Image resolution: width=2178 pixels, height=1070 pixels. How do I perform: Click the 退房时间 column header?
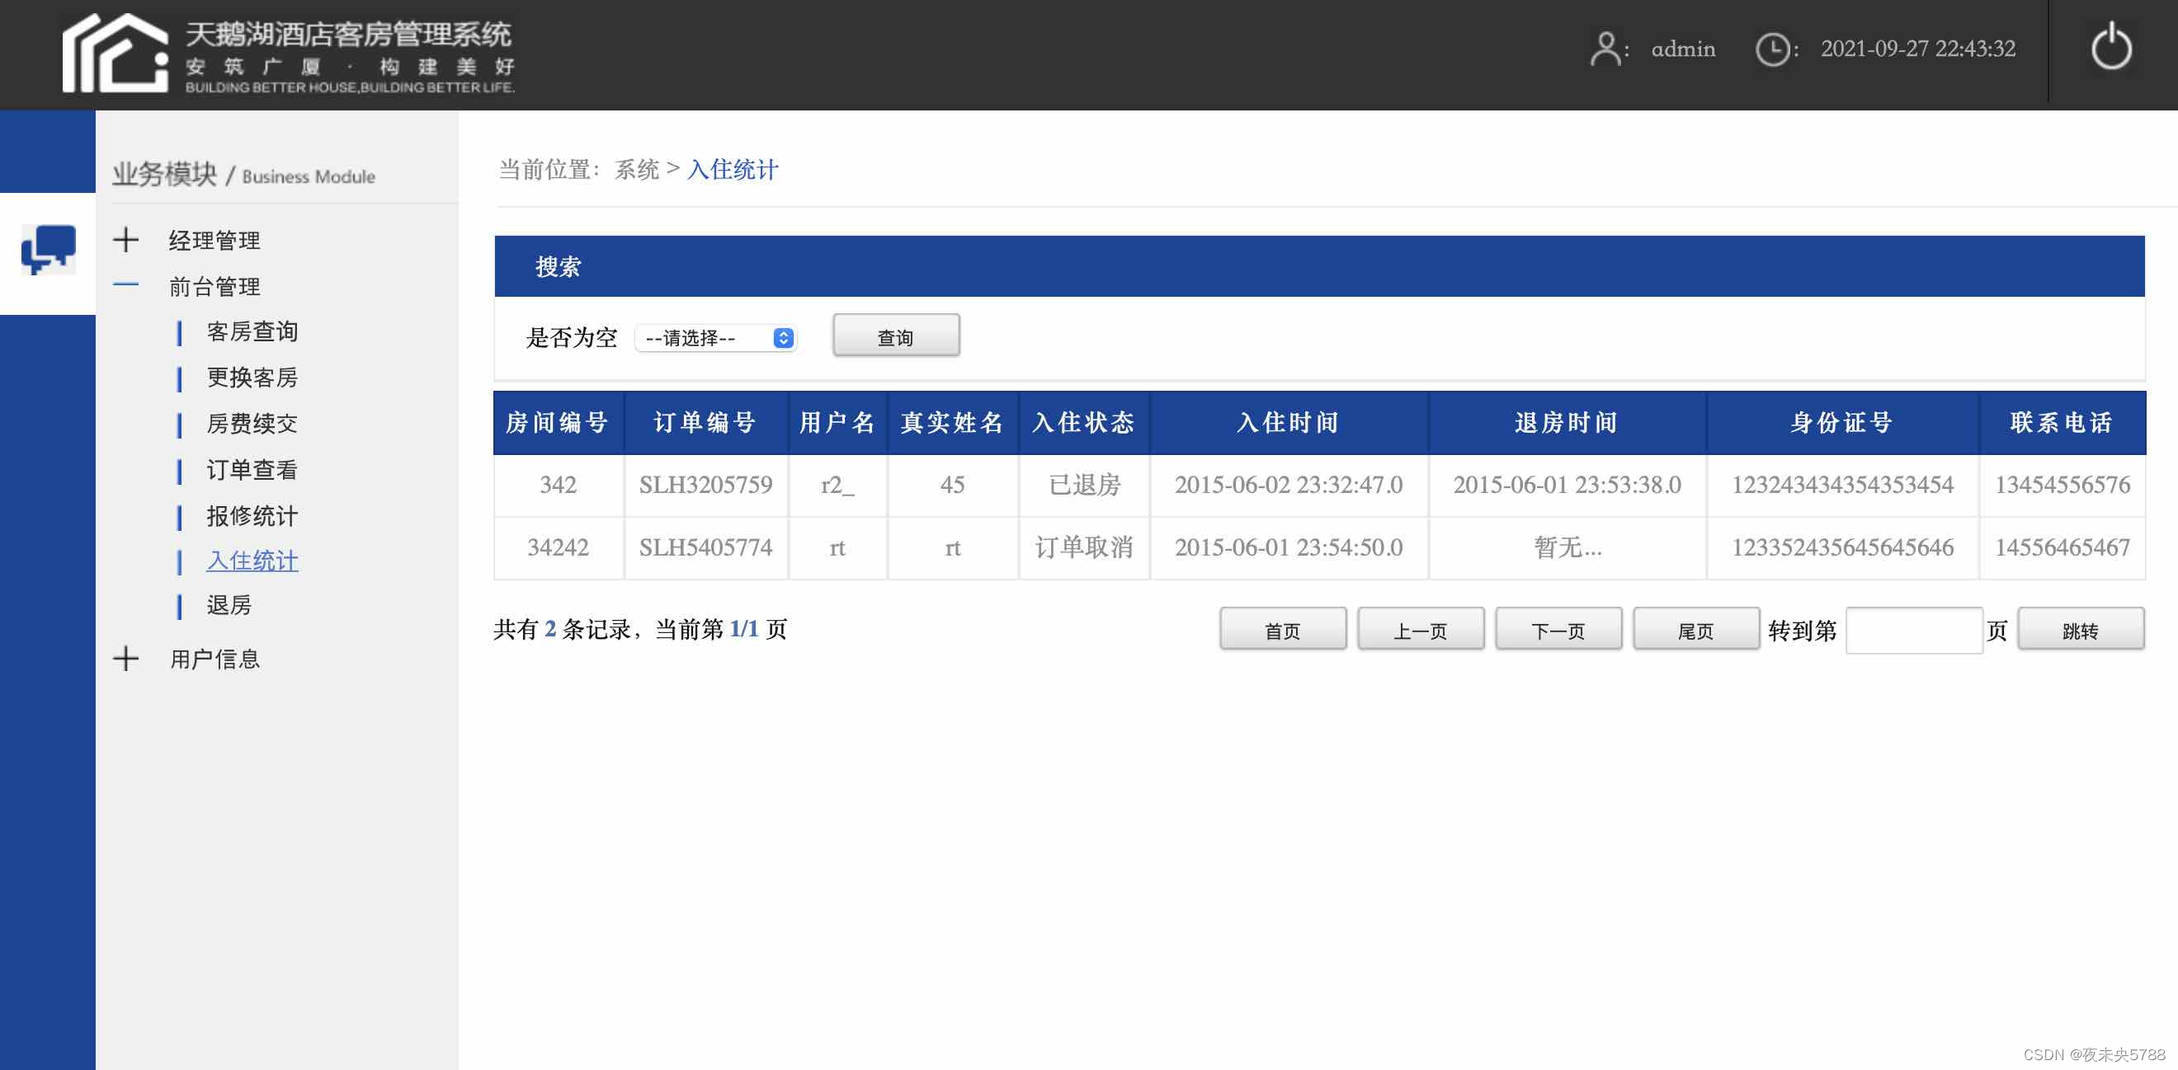tap(1566, 422)
